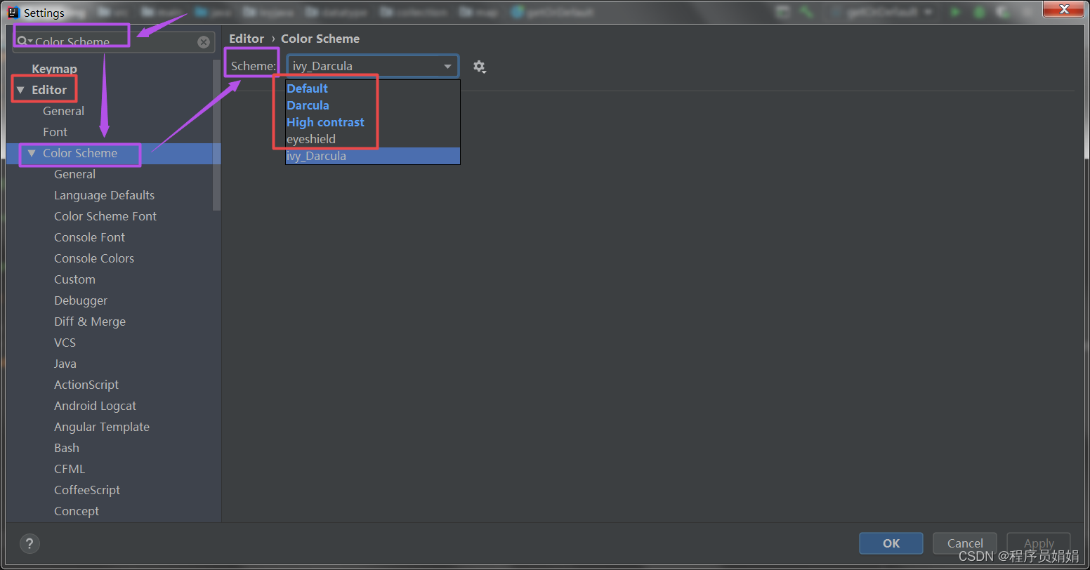
Task: Click the build wrench icon in the toolbar
Action: [806, 11]
